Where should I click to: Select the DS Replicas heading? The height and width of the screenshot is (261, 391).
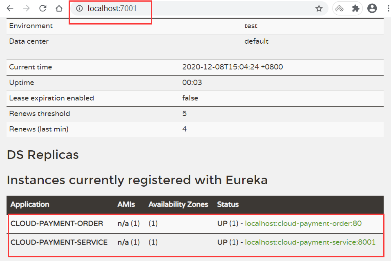(x=43, y=154)
